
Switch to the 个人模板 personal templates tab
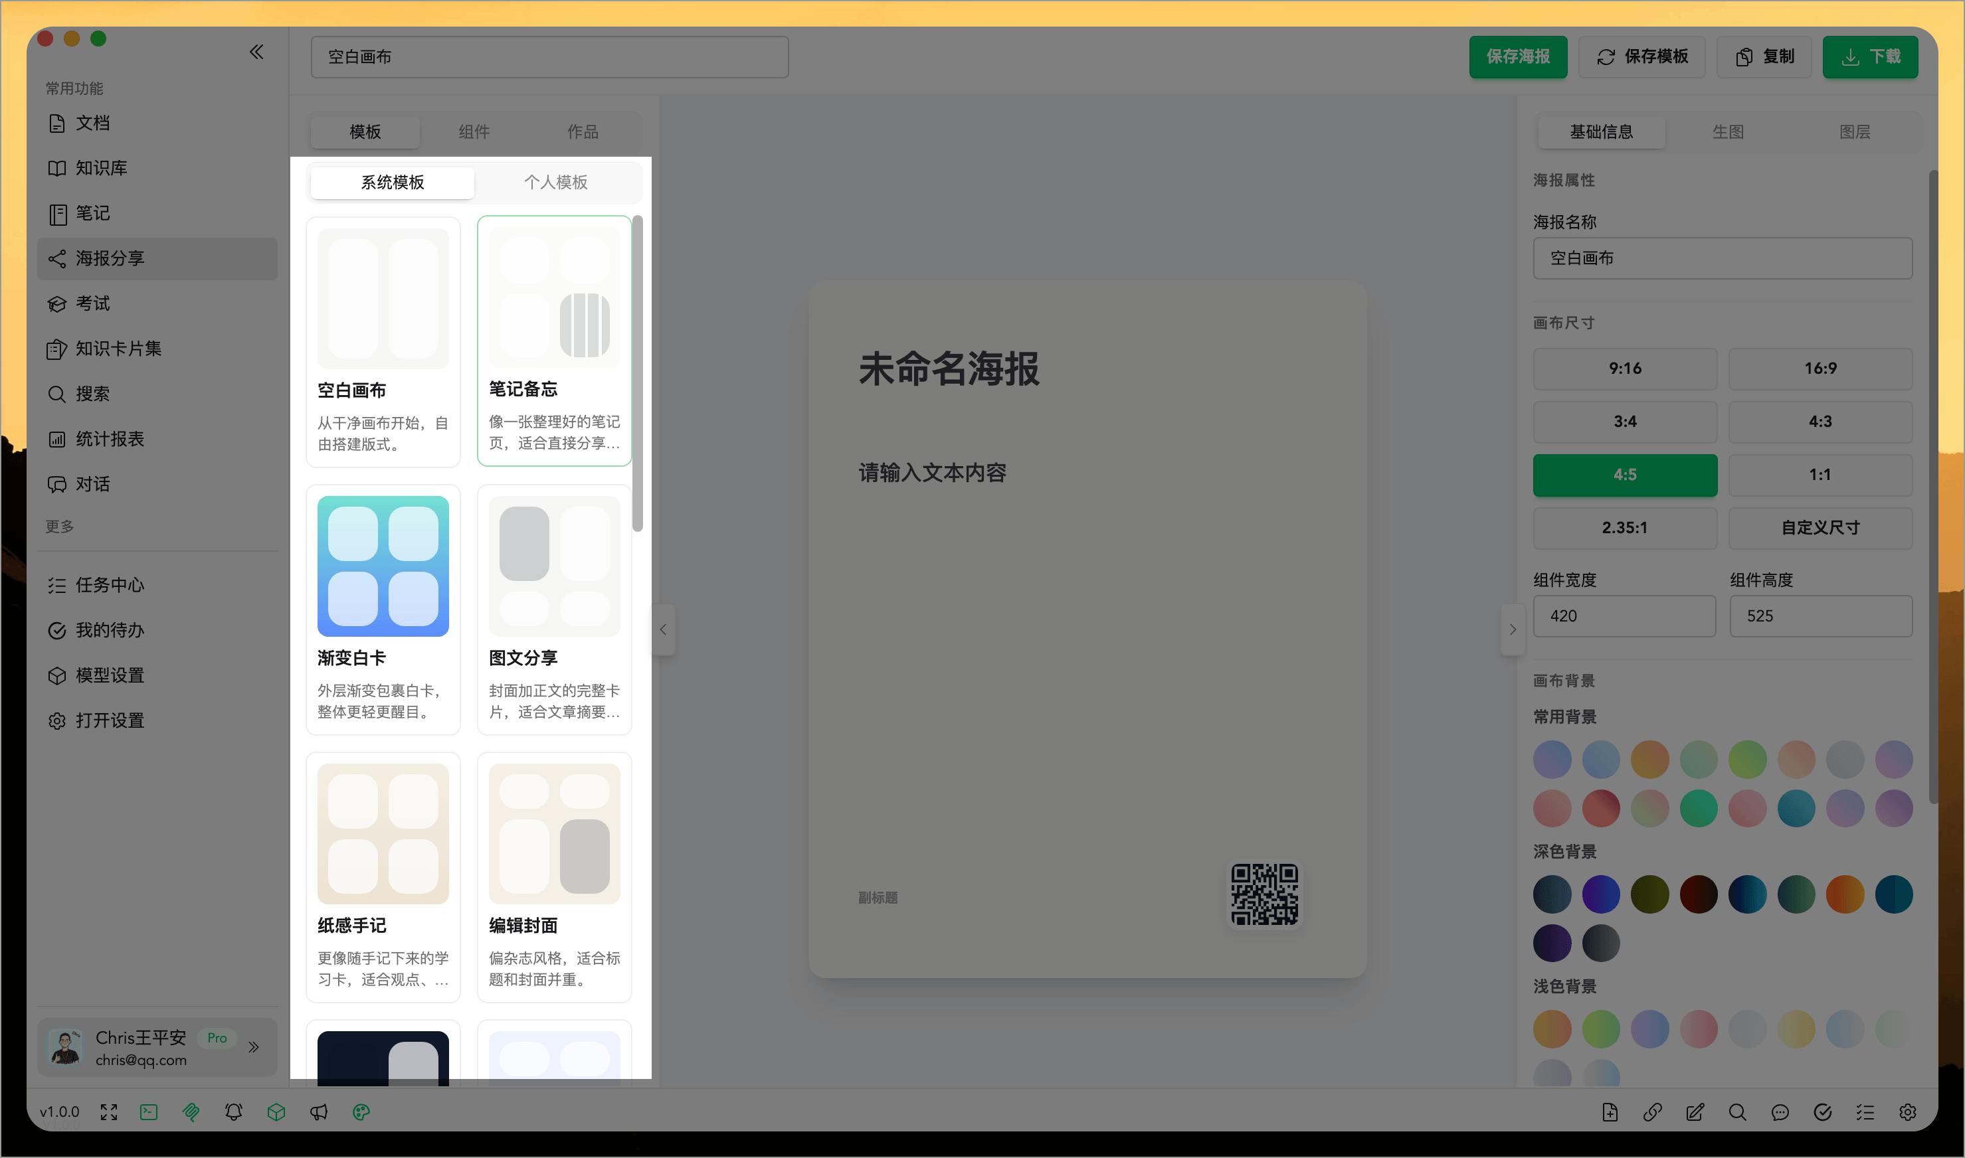pyautogui.click(x=557, y=183)
